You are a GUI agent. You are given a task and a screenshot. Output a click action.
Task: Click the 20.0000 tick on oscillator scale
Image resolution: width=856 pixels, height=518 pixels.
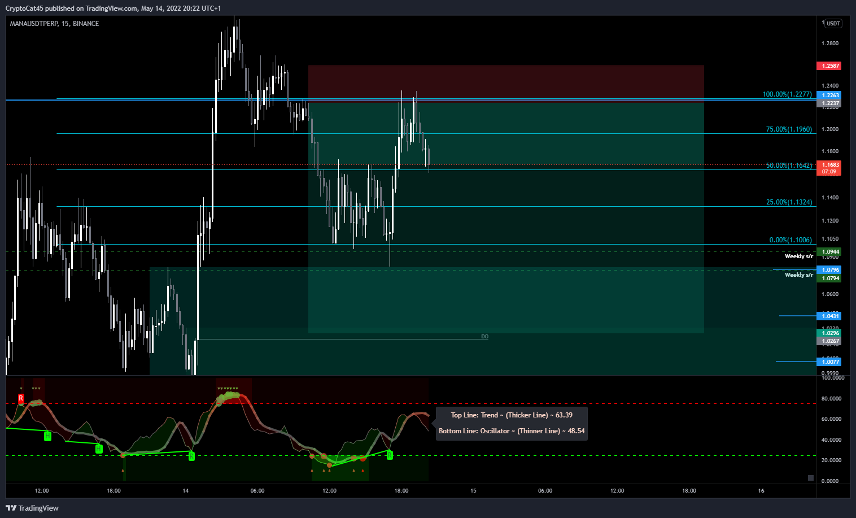831,460
